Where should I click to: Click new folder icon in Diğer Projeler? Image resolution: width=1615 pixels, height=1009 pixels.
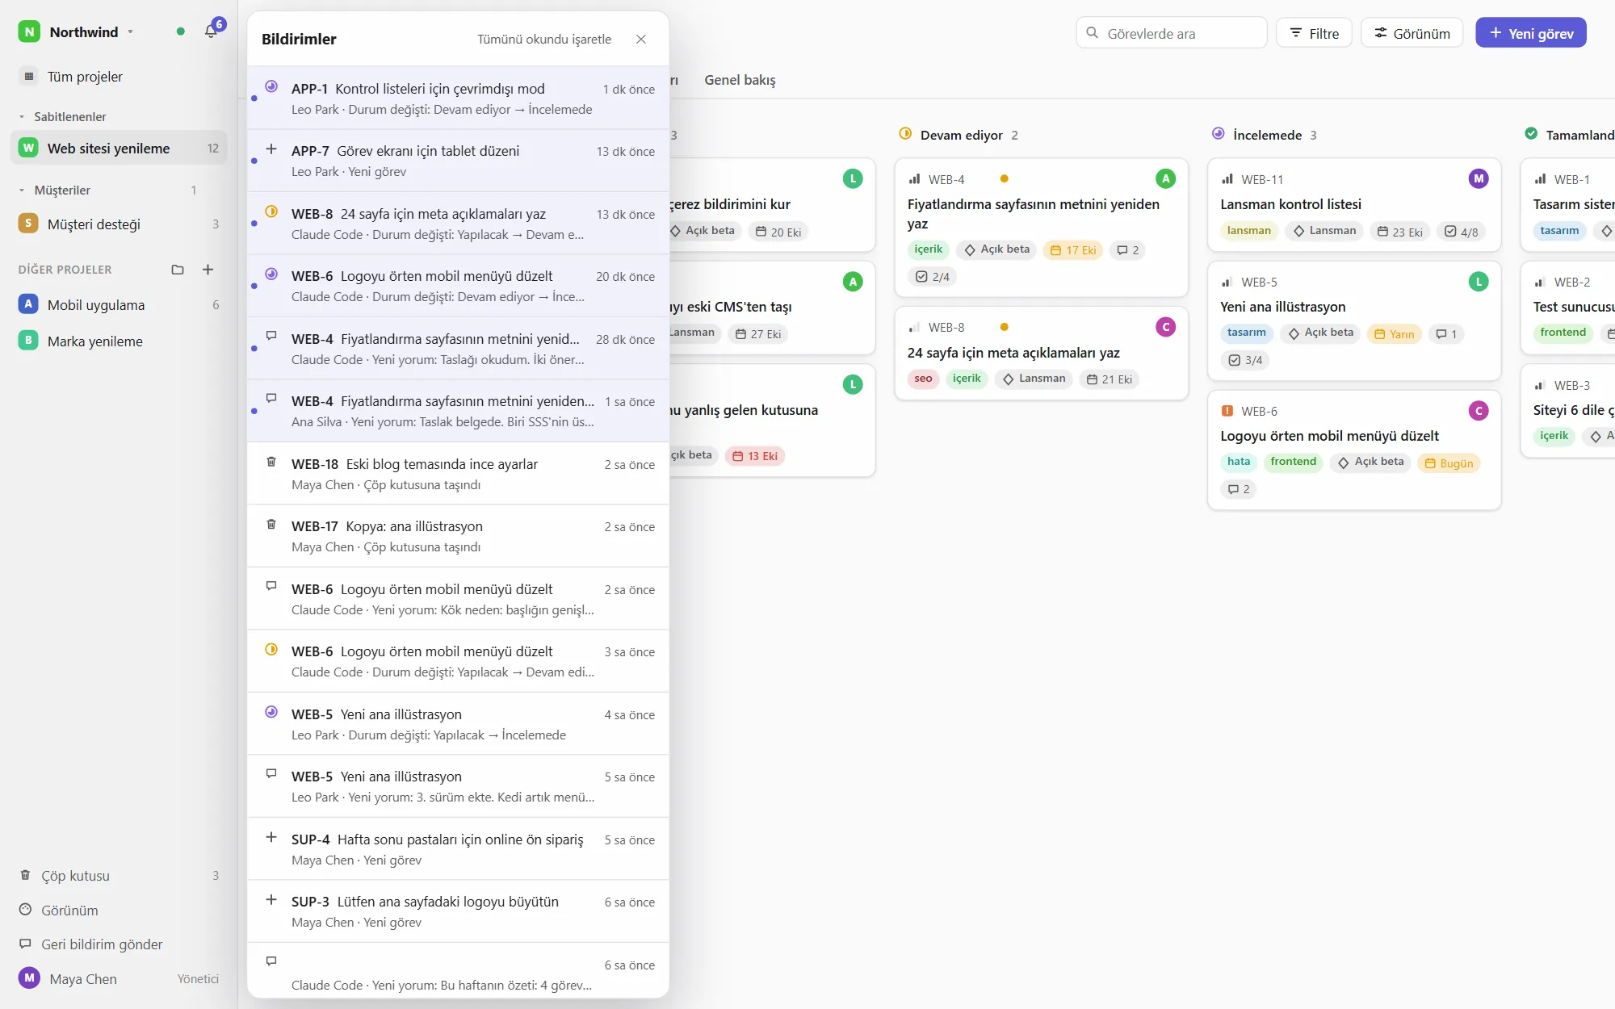178,270
